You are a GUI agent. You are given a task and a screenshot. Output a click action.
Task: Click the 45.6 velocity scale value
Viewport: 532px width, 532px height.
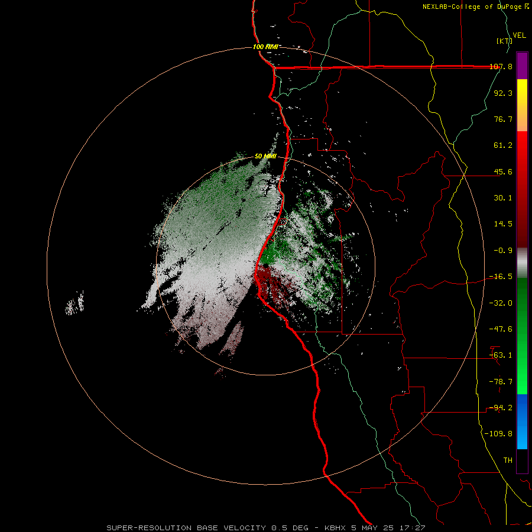coord(503,171)
